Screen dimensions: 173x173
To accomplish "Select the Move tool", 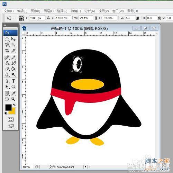I will (x=13, y=39).
